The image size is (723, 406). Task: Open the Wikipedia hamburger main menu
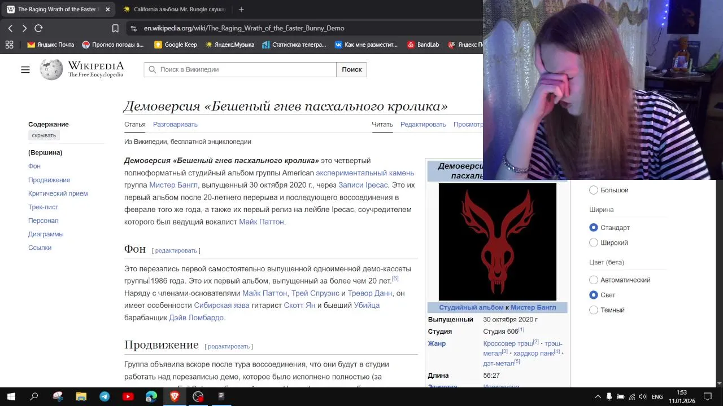25,69
